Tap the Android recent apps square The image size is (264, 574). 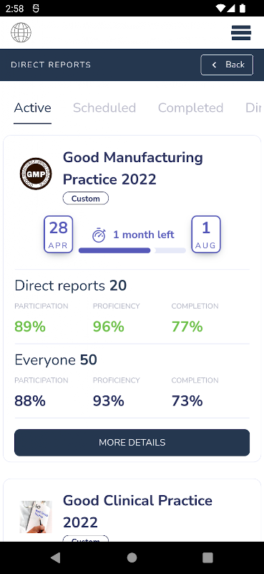coord(207,557)
